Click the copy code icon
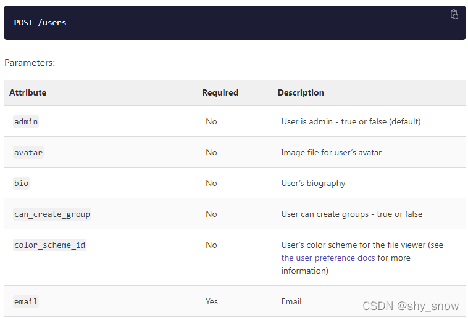 point(454,15)
